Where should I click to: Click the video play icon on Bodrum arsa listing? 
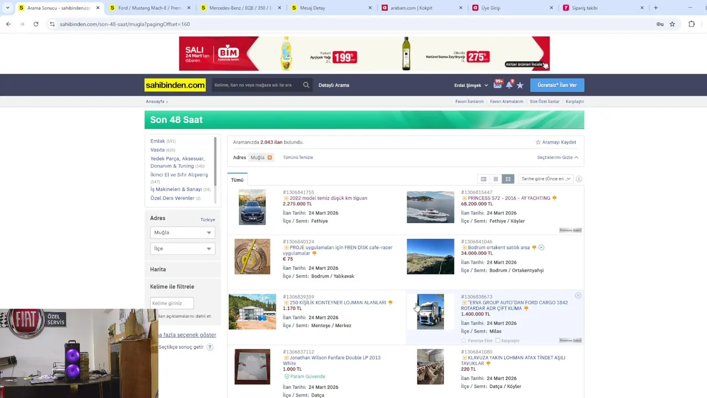click(541, 248)
